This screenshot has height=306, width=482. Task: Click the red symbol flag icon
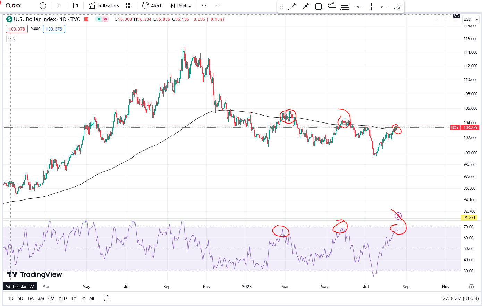click(x=87, y=19)
